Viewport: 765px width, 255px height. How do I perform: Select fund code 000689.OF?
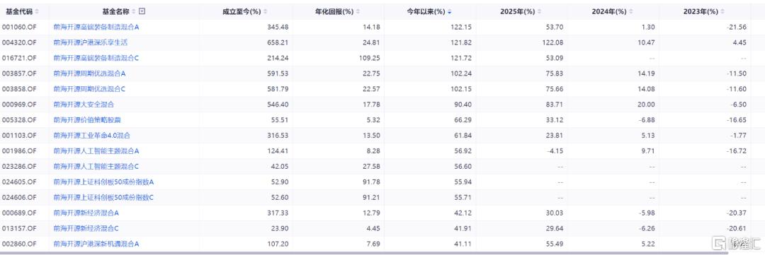pos(20,213)
